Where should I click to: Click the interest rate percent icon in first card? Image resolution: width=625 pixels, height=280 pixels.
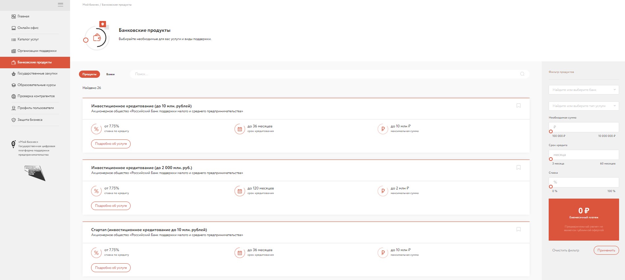tap(96, 129)
